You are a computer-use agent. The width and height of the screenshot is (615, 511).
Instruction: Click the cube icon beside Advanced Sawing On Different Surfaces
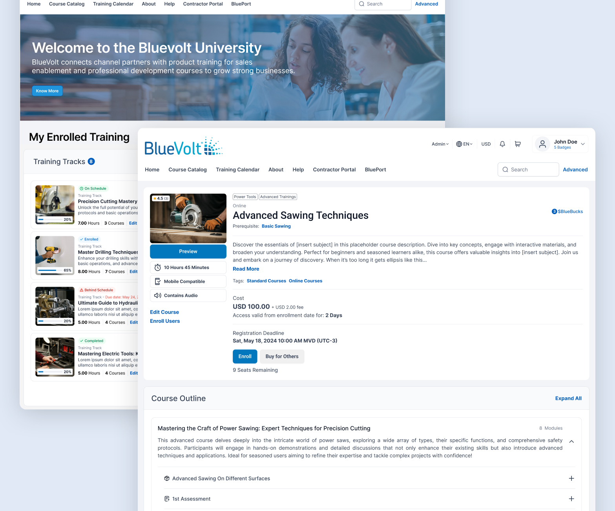(167, 478)
